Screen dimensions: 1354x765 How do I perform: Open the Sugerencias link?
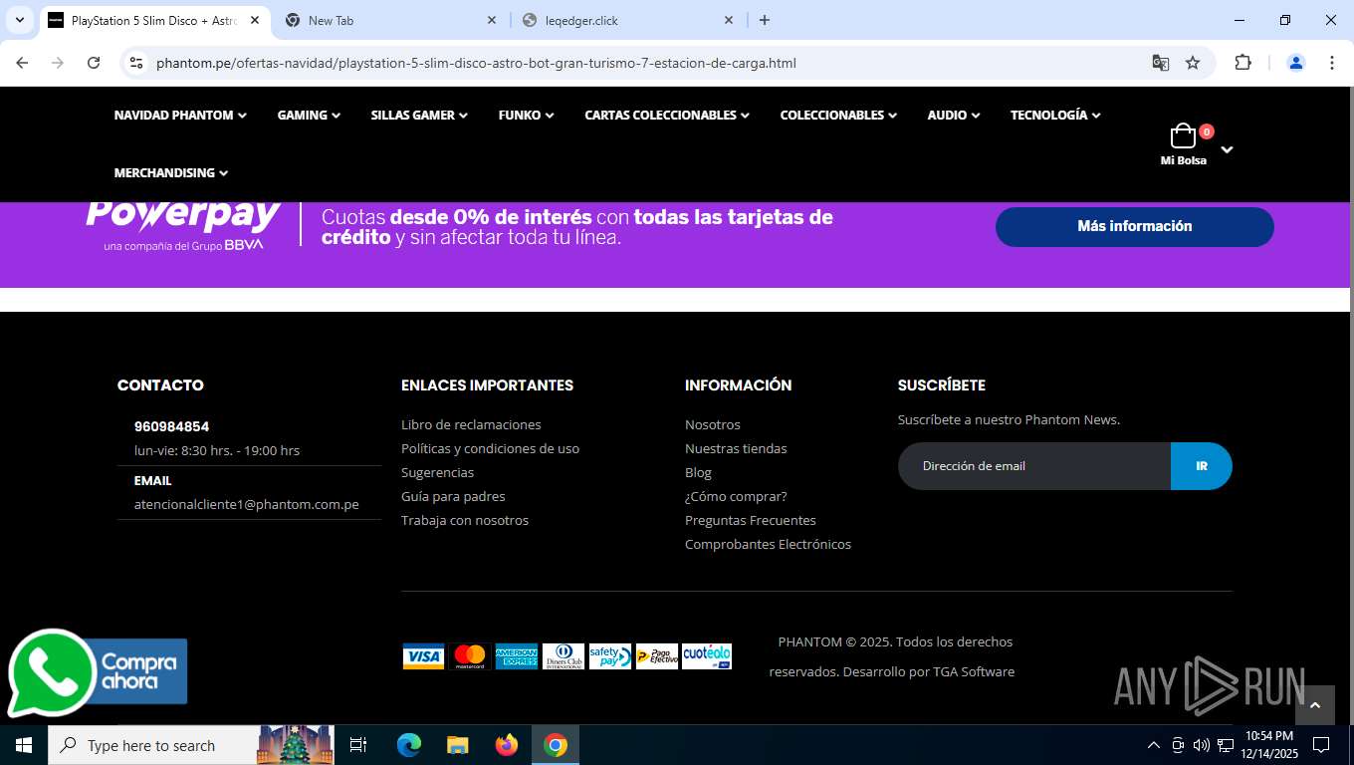point(437,472)
